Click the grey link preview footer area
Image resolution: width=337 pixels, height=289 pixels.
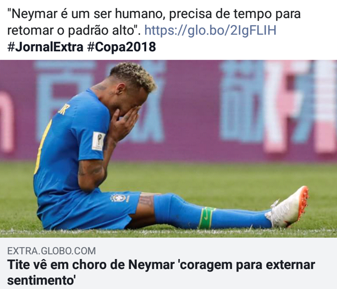pos(168,263)
